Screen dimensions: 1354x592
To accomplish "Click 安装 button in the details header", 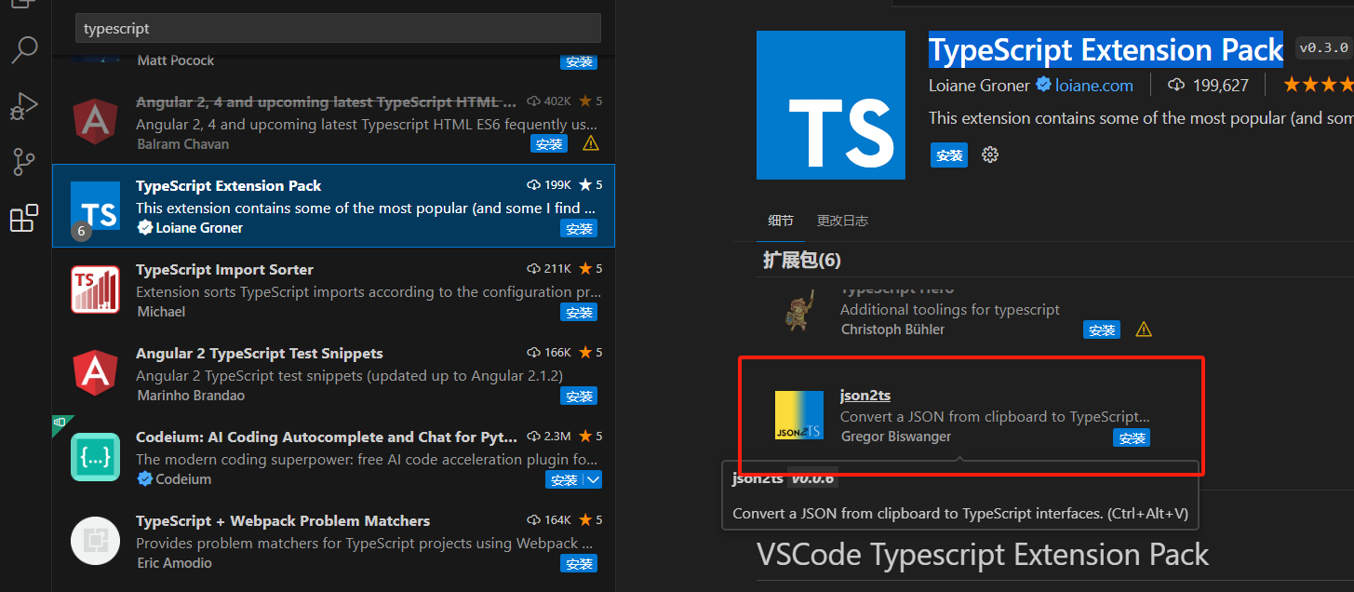I will pyautogui.click(x=949, y=155).
